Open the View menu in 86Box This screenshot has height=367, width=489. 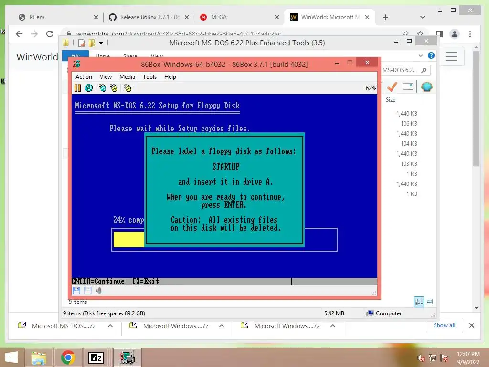pyautogui.click(x=106, y=77)
